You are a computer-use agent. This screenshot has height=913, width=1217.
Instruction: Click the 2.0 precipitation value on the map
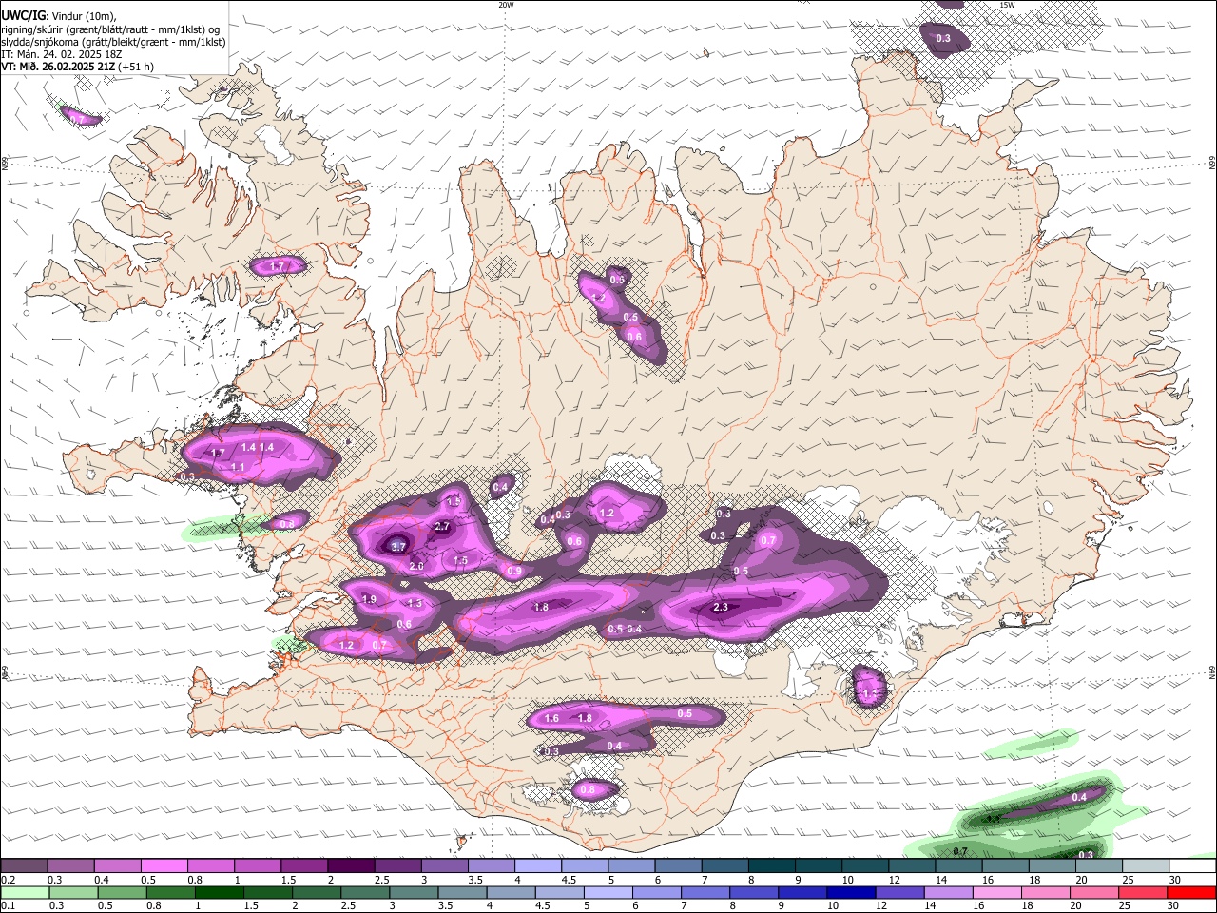[416, 566]
